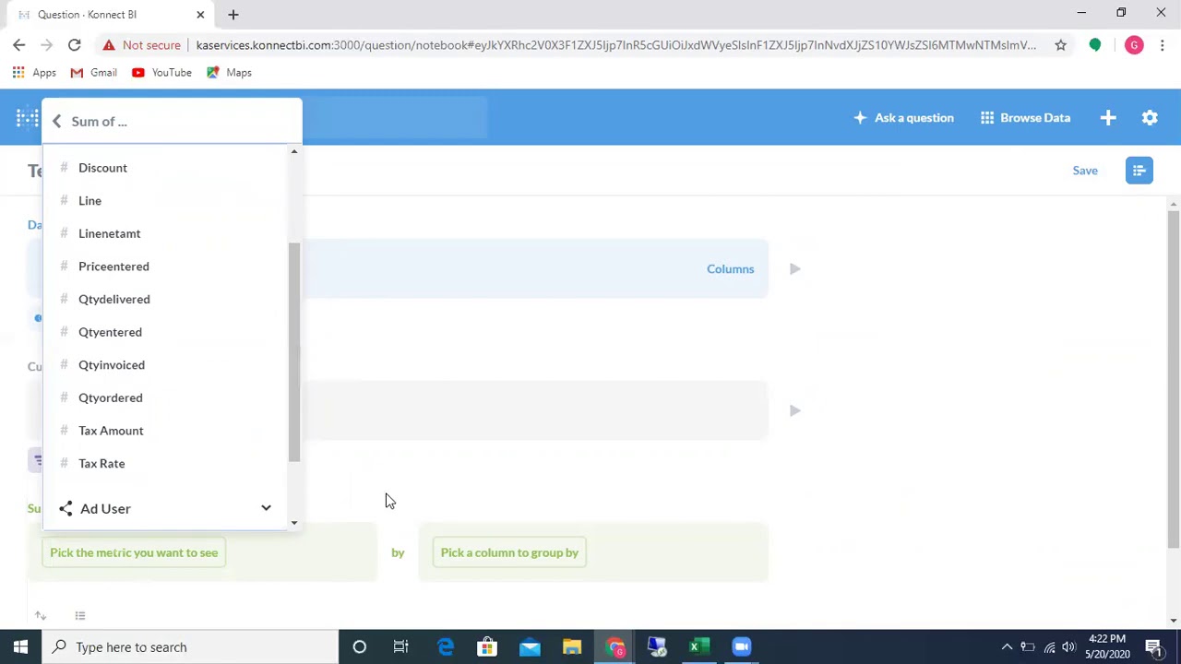
Task: Click the Not secure warning
Action: tap(141, 45)
